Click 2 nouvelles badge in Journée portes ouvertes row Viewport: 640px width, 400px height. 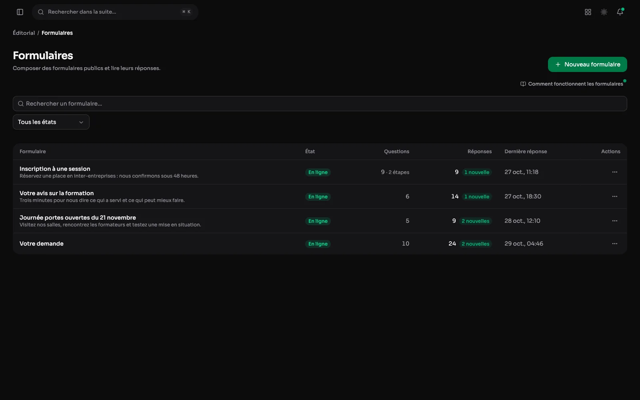476,221
